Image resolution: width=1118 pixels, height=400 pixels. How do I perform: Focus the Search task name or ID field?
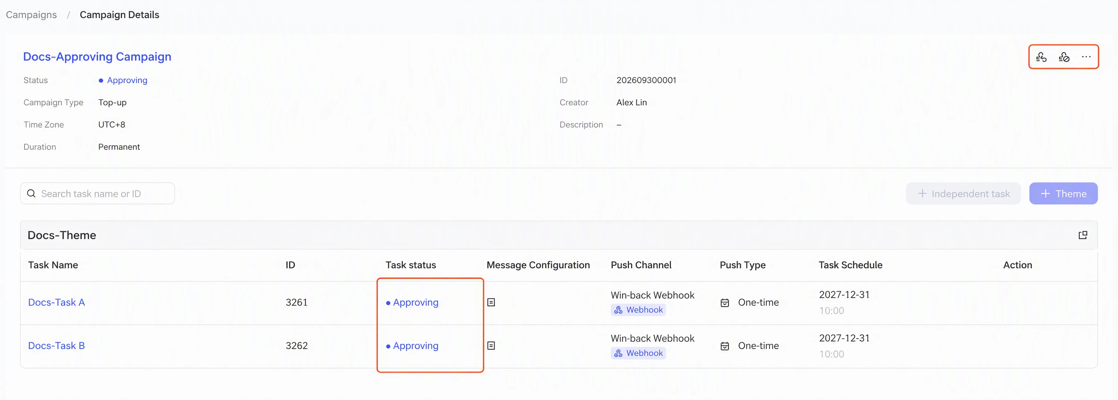click(97, 193)
